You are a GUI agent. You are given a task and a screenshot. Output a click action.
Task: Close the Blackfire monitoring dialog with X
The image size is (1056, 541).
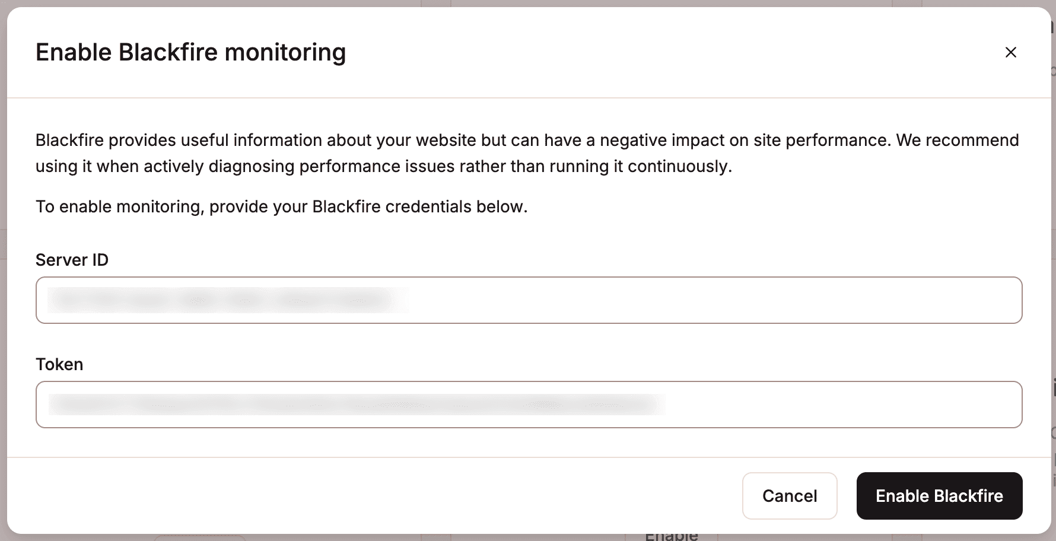[1010, 52]
